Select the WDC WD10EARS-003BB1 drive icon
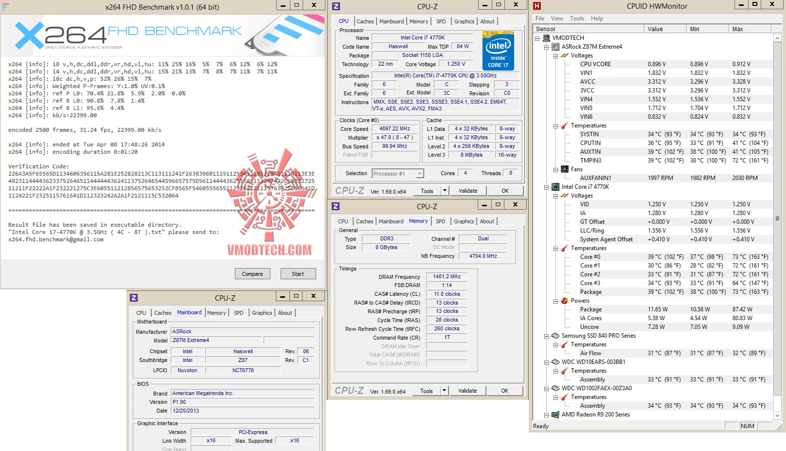786x451 pixels. (555, 362)
